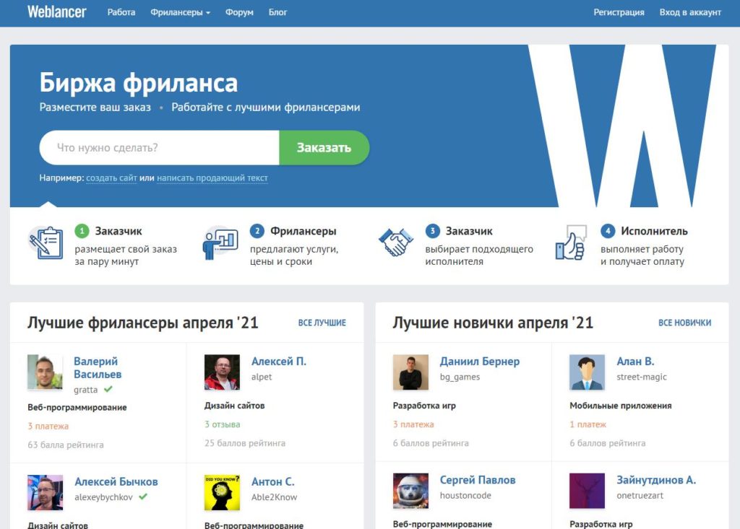
Task: Click the username 'bg_games'
Action: point(460,376)
